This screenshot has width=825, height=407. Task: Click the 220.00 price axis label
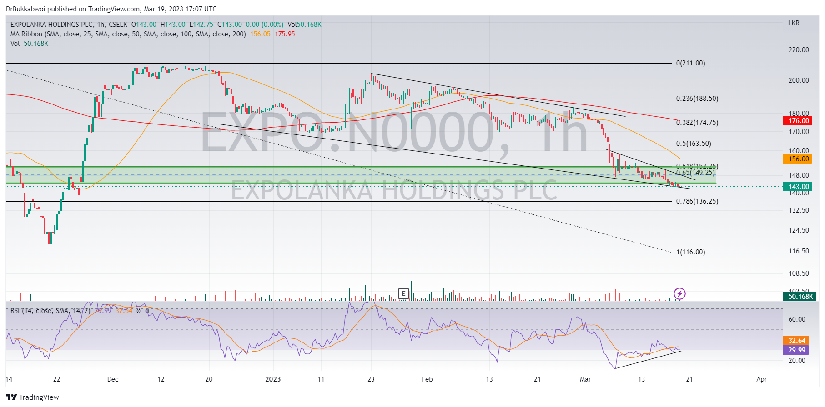pos(799,50)
